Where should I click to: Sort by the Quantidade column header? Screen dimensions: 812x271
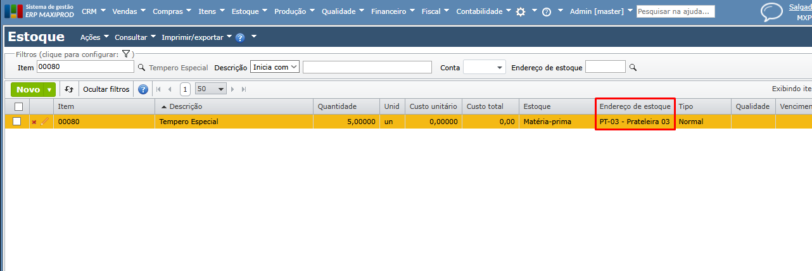346,106
